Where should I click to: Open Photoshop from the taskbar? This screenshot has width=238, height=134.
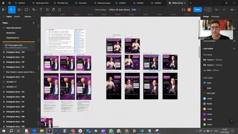[57, 131]
